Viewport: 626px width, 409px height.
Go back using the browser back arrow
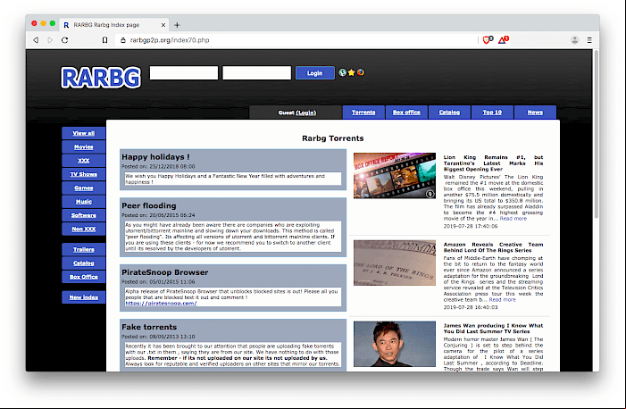[36, 40]
